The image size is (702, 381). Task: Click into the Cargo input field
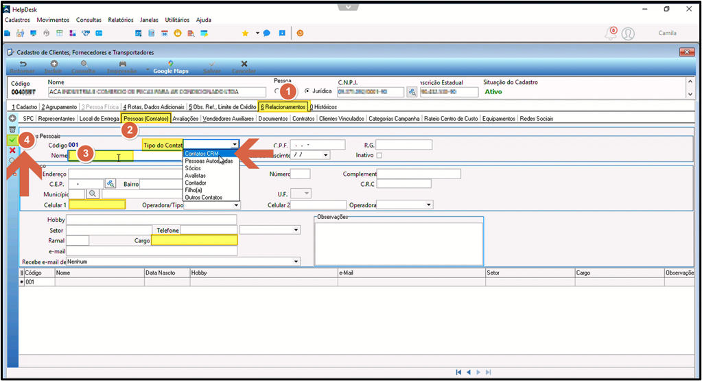point(194,241)
